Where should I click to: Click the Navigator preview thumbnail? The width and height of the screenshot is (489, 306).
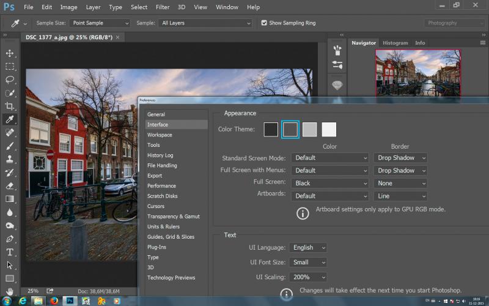pos(418,72)
